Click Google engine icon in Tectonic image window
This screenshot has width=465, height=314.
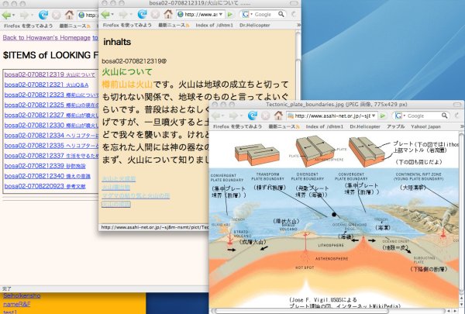coord(398,116)
